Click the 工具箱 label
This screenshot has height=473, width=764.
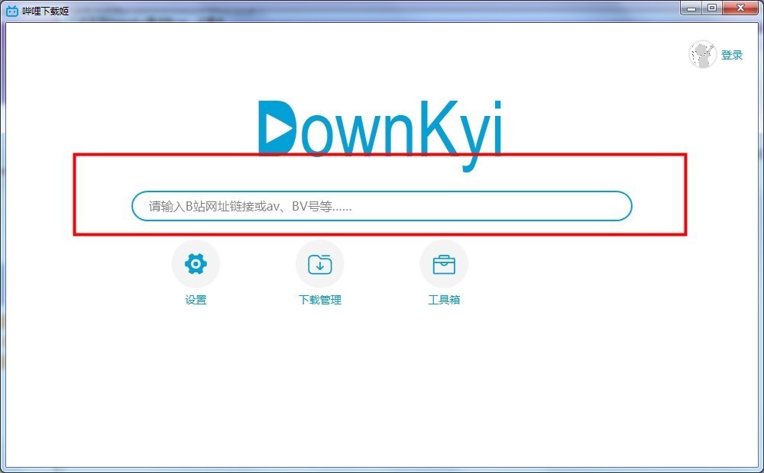(444, 300)
